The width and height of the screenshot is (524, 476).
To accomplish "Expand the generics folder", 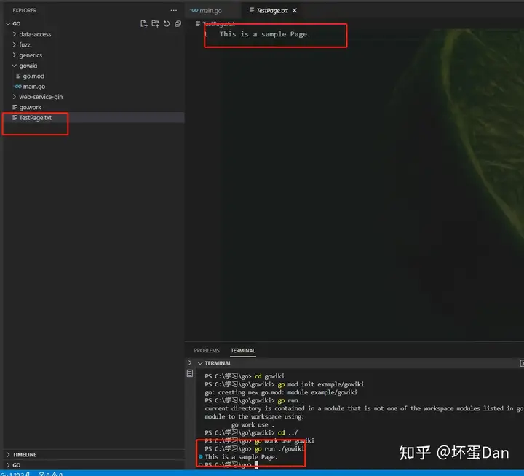I will coord(15,55).
